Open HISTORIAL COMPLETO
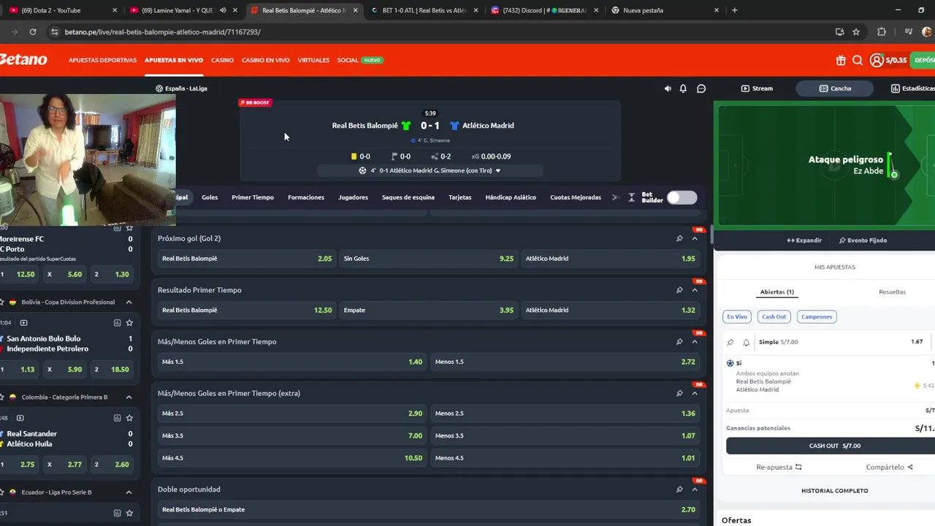935x526 pixels. [x=834, y=491]
